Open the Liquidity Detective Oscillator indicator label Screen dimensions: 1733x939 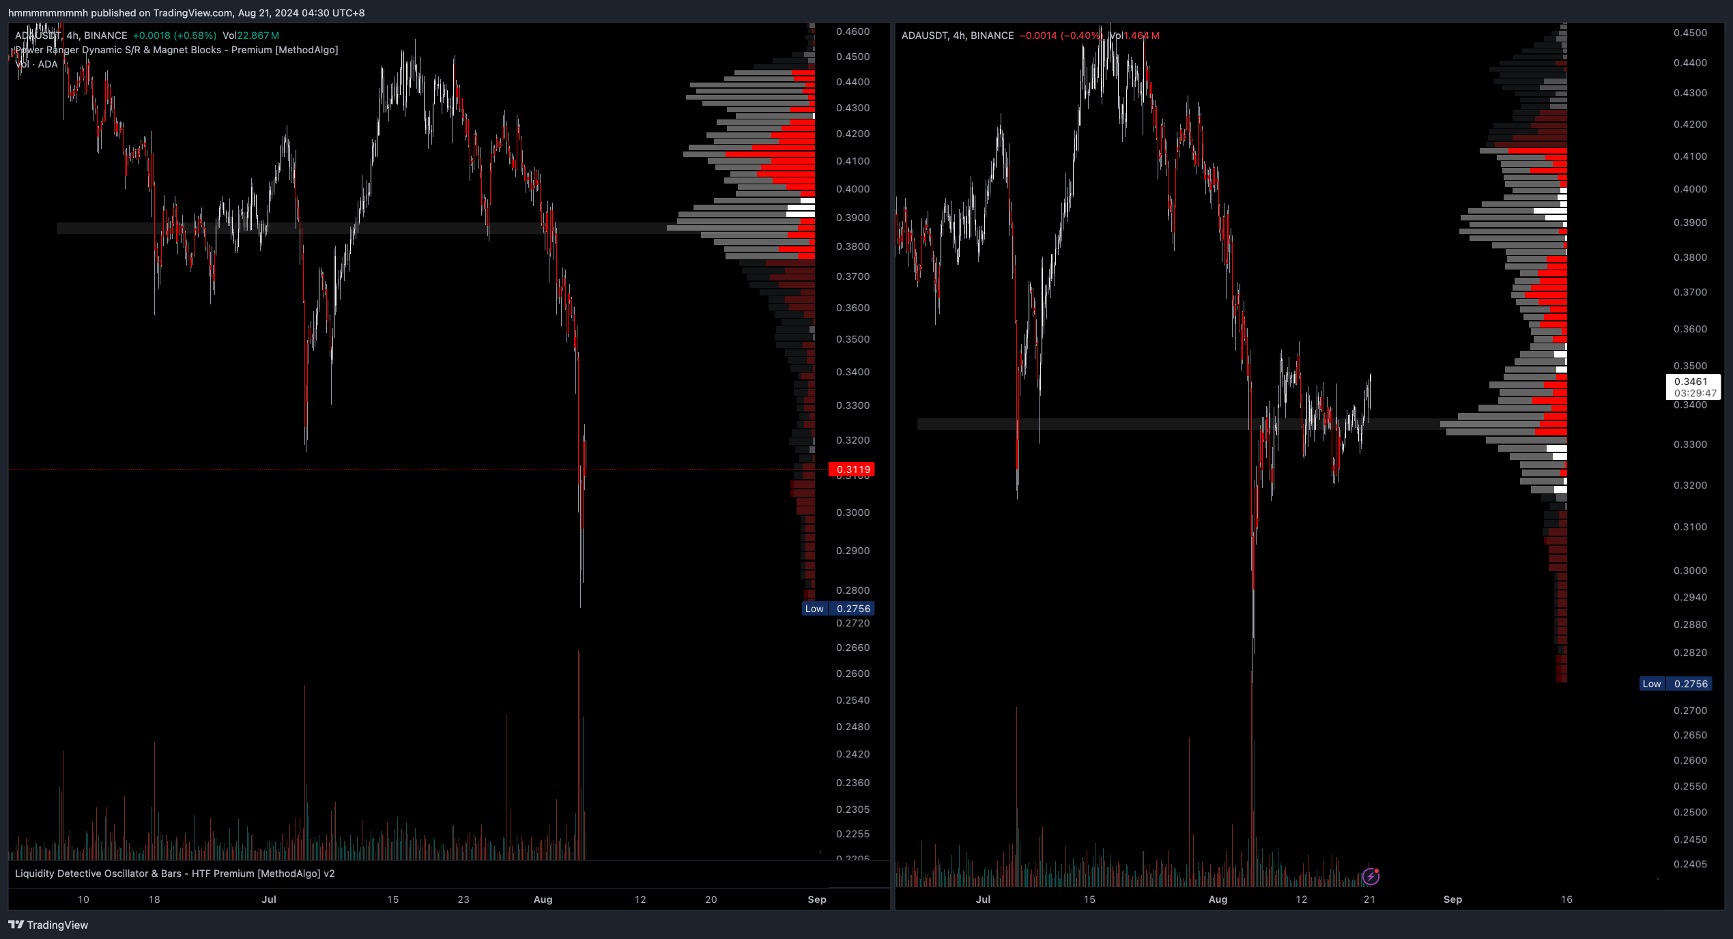click(x=175, y=873)
